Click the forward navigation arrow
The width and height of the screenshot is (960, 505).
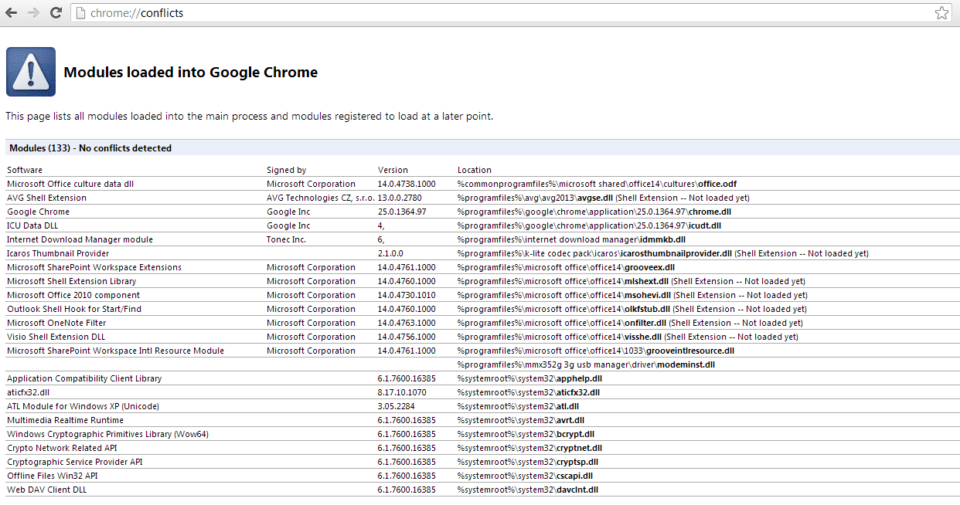[33, 12]
